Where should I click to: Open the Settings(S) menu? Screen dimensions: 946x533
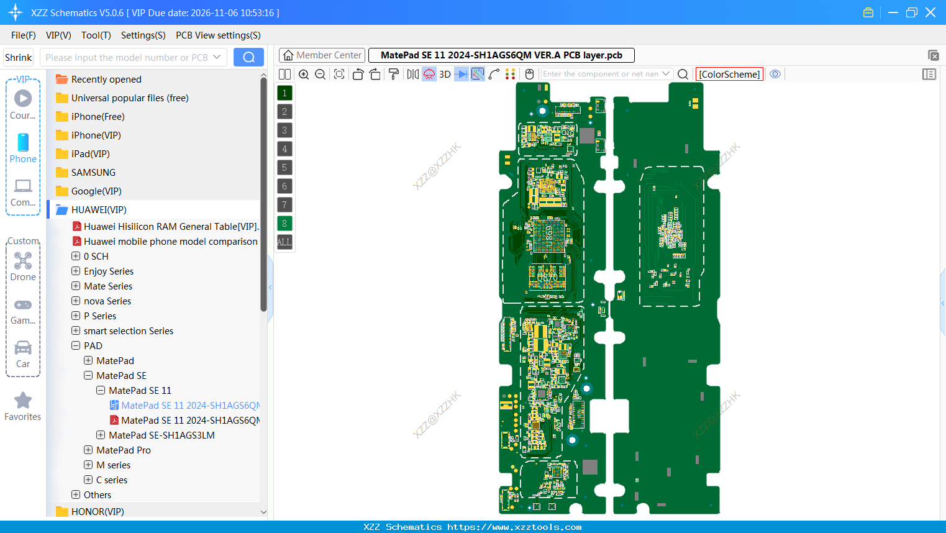(143, 35)
